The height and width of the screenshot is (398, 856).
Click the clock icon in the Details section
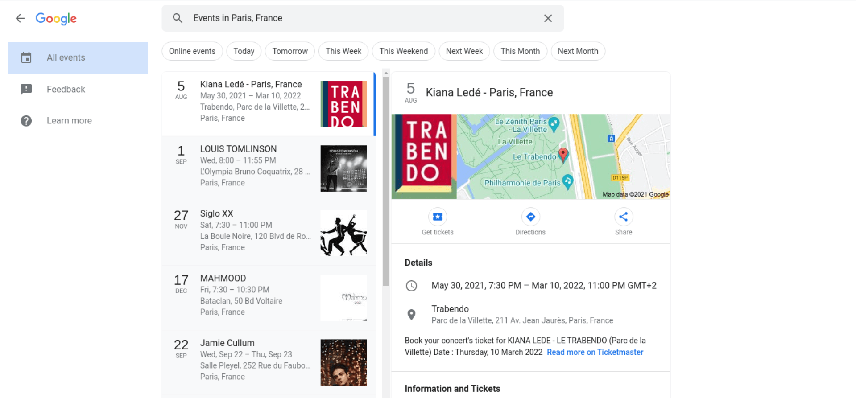(411, 286)
